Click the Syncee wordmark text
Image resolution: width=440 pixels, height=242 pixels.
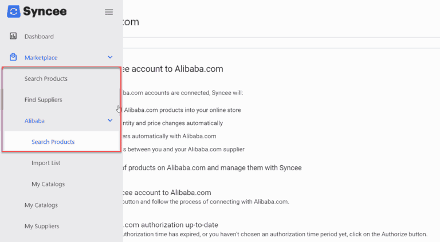(45, 11)
